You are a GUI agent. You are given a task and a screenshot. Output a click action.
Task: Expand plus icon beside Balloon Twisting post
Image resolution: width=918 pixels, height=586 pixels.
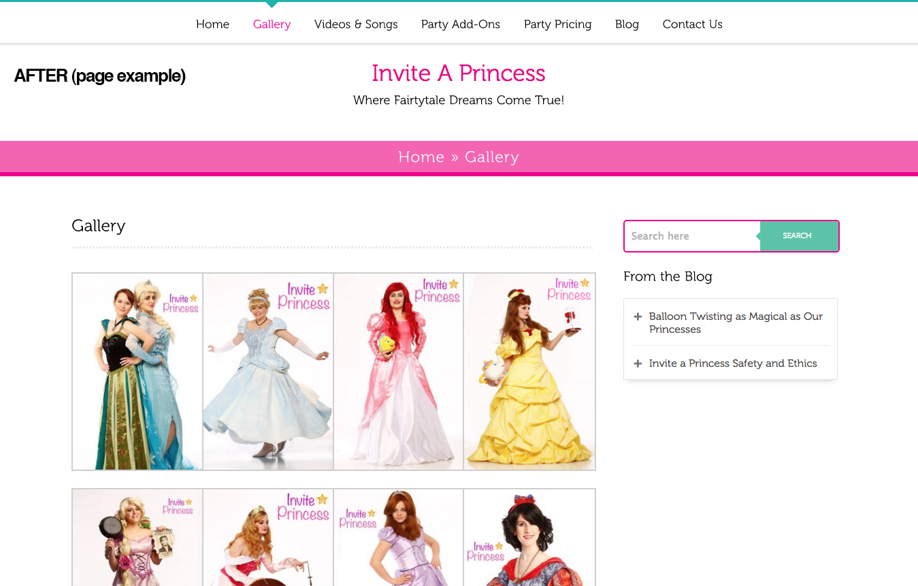pyautogui.click(x=638, y=316)
